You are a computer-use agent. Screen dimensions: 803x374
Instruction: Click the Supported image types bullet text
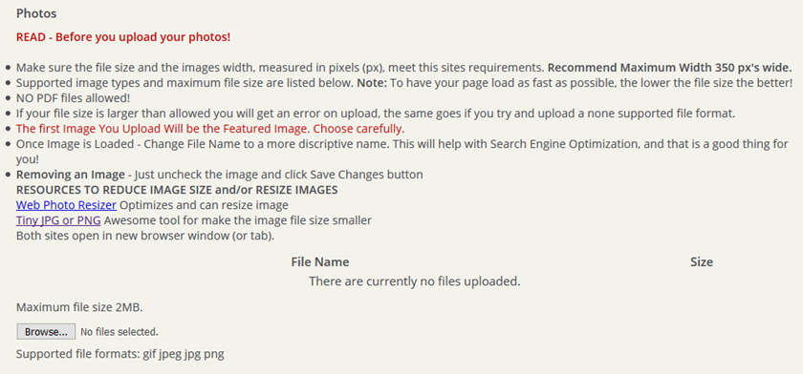(404, 82)
